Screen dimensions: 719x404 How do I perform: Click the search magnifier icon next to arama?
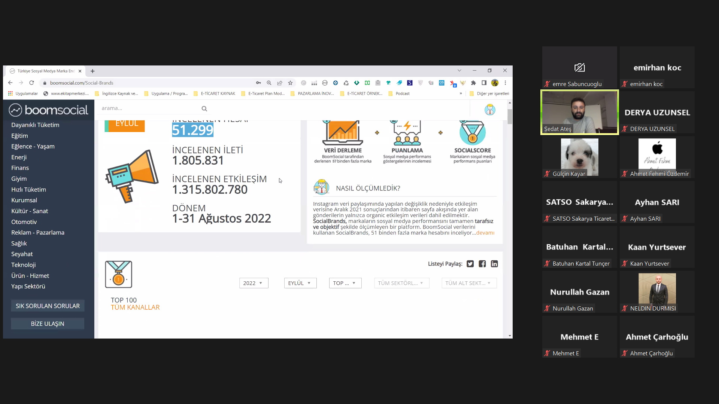click(x=204, y=108)
